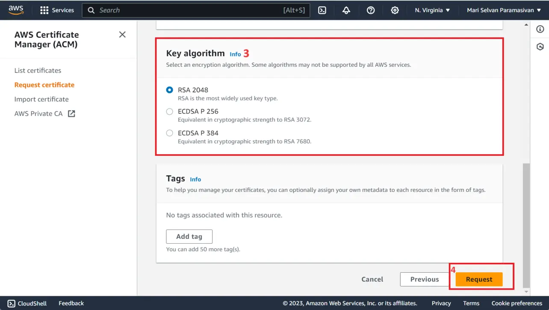This screenshot has width=549, height=310.
Task: Open Cookie preferences in footer
Action: click(x=517, y=303)
